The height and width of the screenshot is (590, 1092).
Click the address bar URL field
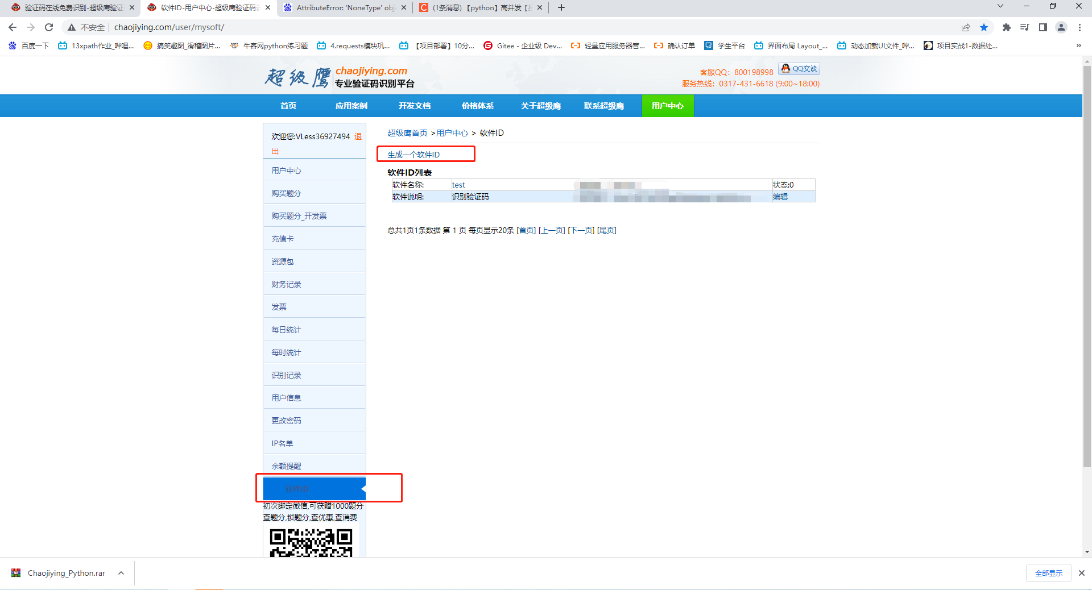coord(512,27)
